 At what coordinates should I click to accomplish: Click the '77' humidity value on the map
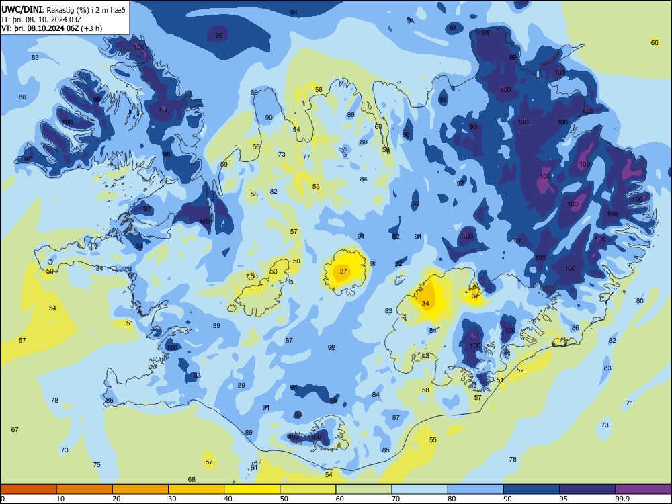(306, 157)
